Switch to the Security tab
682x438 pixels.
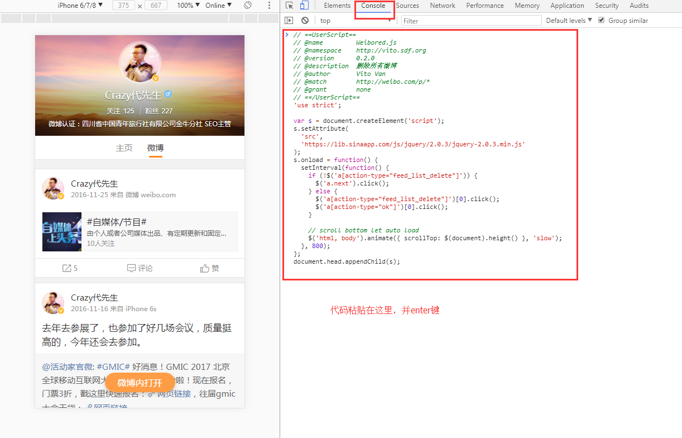click(x=607, y=6)
